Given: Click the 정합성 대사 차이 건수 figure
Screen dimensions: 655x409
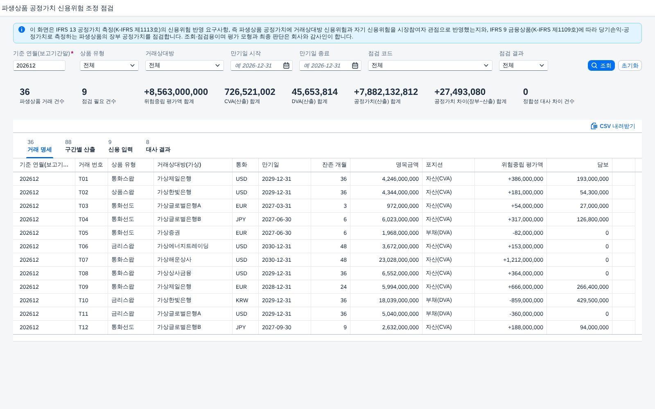Looking at the screenshot, I should pos(526,92).
